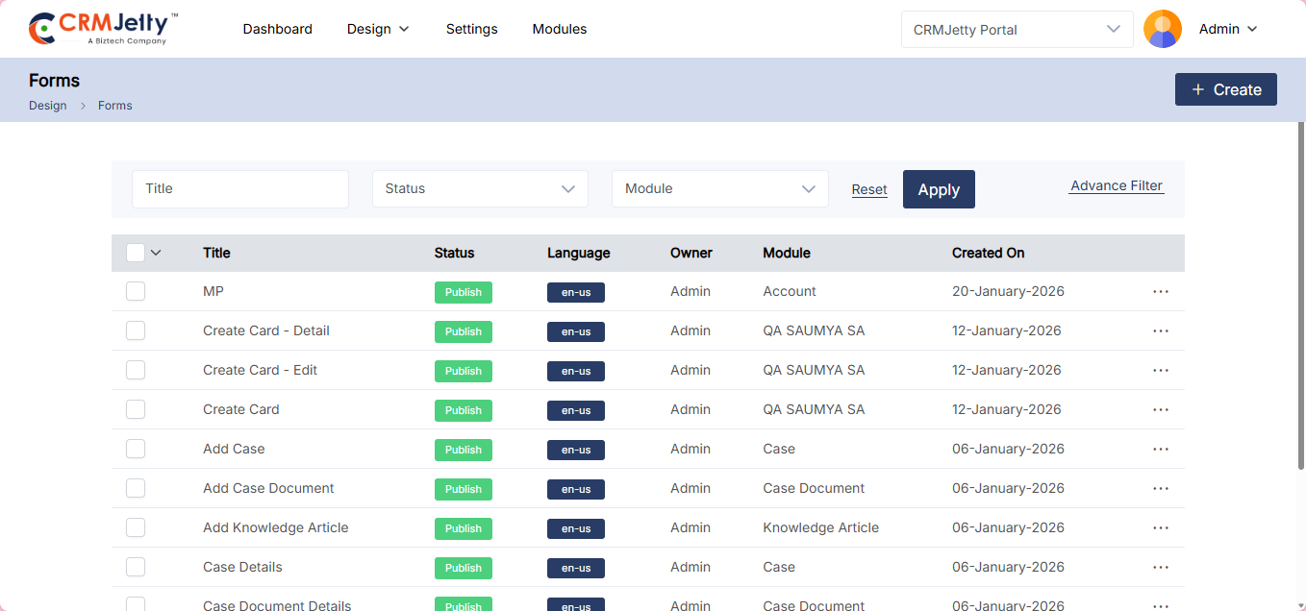This screenshot has height=611, width=1306.
Task: Open three-dot menu for Create Card - Detail
Action: 1160,330
